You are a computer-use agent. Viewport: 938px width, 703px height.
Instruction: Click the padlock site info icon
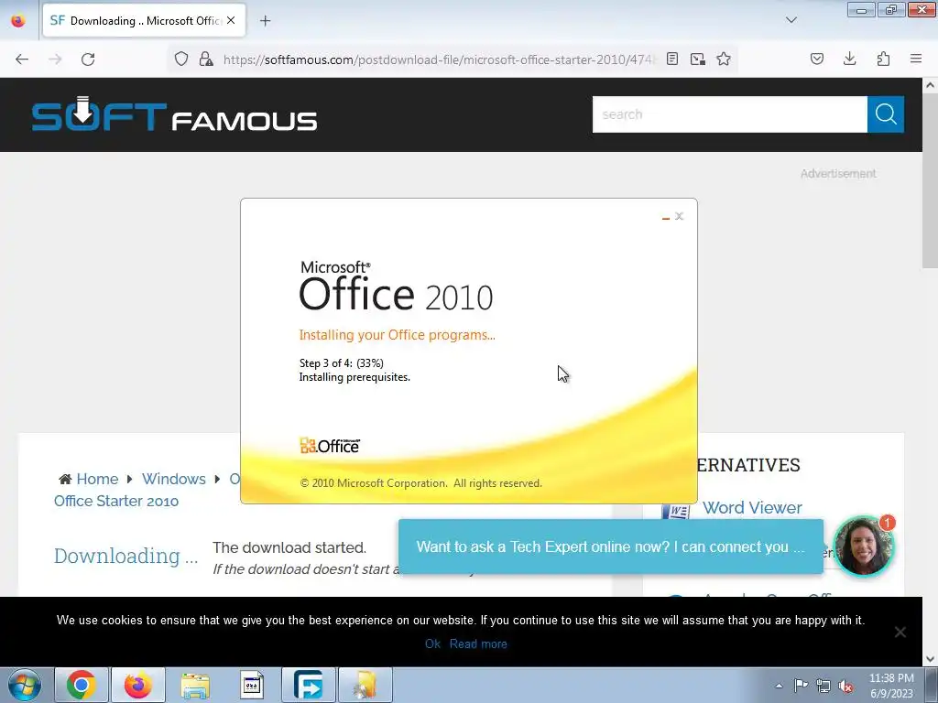click(206, 59)
